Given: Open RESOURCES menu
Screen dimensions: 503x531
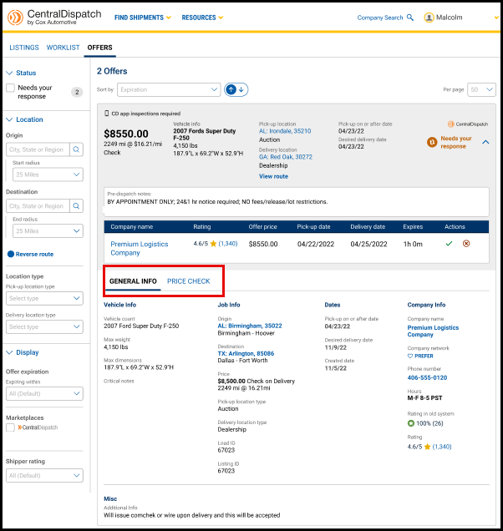Looking at the screenshot, I should point(202,18).
